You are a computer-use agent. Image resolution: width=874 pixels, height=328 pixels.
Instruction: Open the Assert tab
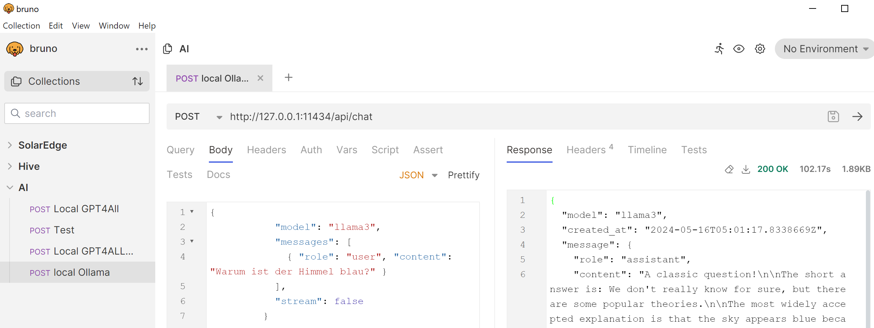coord(428,150)
